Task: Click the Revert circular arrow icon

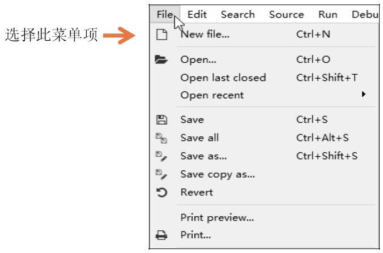Action: (161, 192)
